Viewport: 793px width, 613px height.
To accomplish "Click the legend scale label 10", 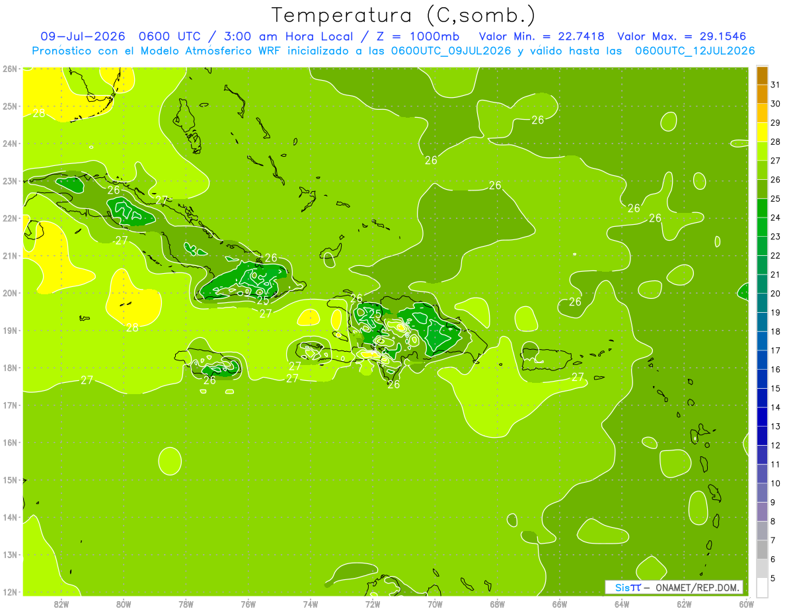I will 775,483.
